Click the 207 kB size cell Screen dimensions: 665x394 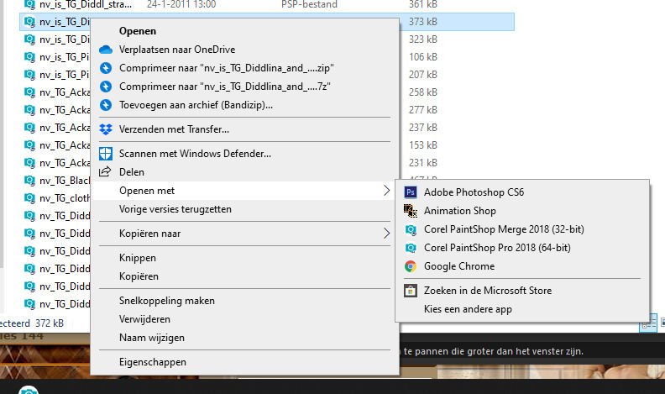tap(423, 75)
